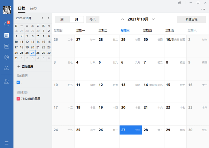Toggle the 78524组的日历 checkbox
Screen dimensions: 209x148
(18, 99)
